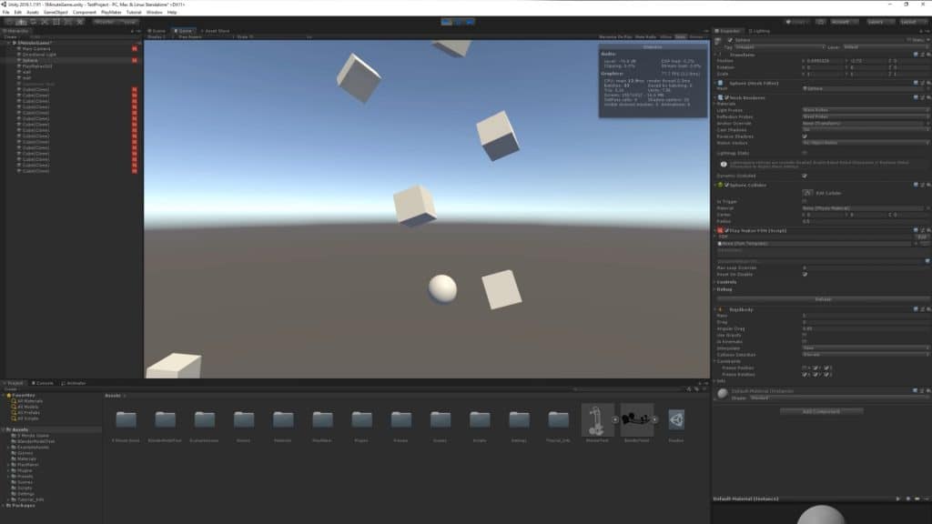This screenshot has width=932, height=524.
Task: Open the Lighting tab beside Inspector
Action: [759, 31]
